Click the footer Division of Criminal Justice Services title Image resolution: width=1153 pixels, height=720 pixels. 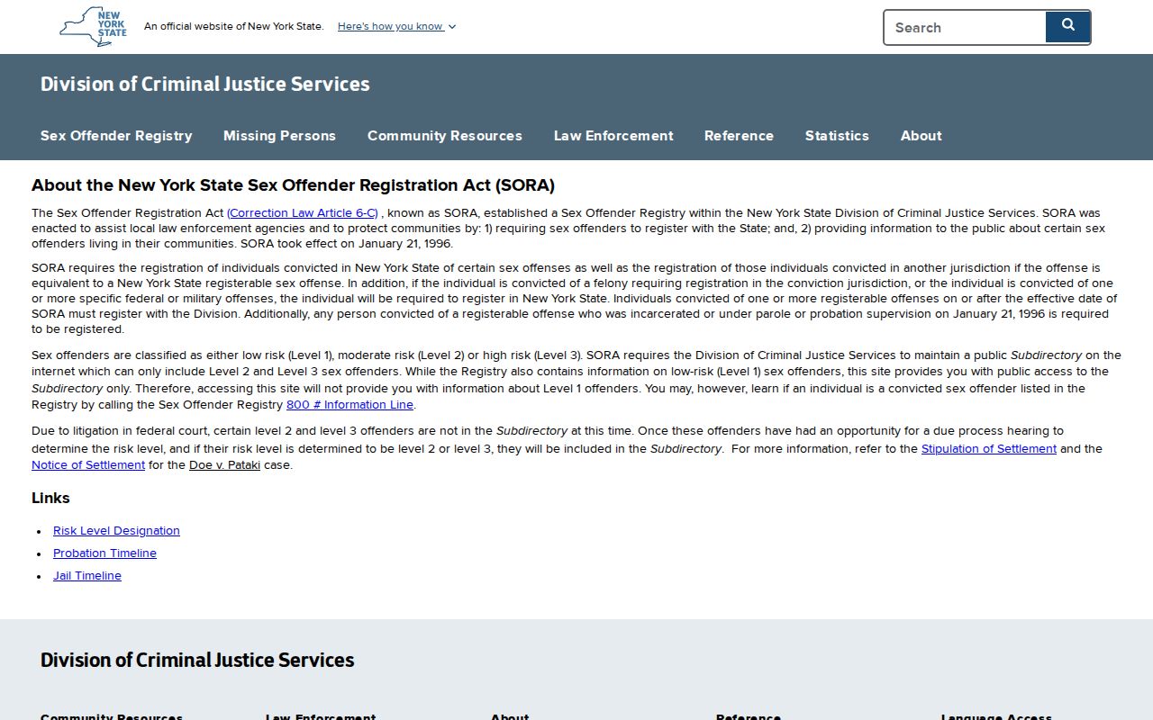pos(197,660)
